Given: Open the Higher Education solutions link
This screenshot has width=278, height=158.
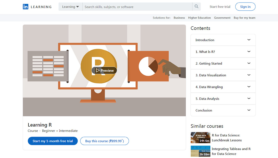Looking at the screenshot, I should coord(199,18).
